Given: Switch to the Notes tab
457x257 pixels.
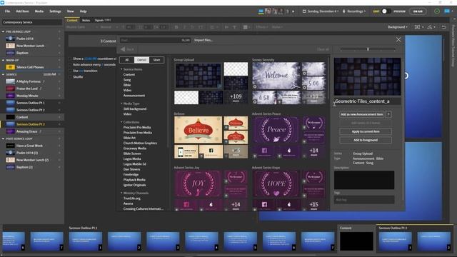Looking at the screenshot, I should (x=86, y=21).
